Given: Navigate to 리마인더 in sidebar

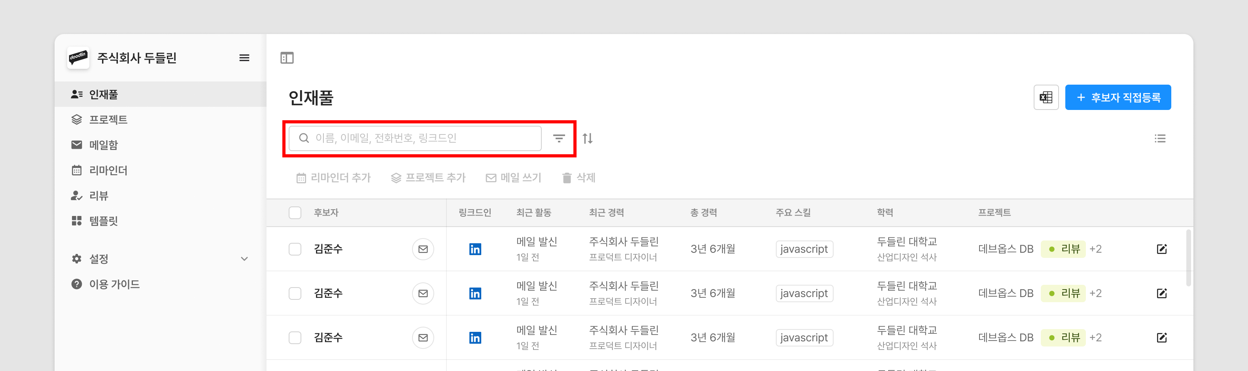Looking at the screenshot, I should [x=161, y=170].
